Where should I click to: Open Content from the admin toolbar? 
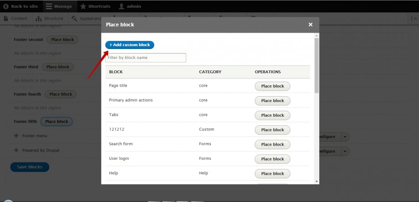click(16, 19)
